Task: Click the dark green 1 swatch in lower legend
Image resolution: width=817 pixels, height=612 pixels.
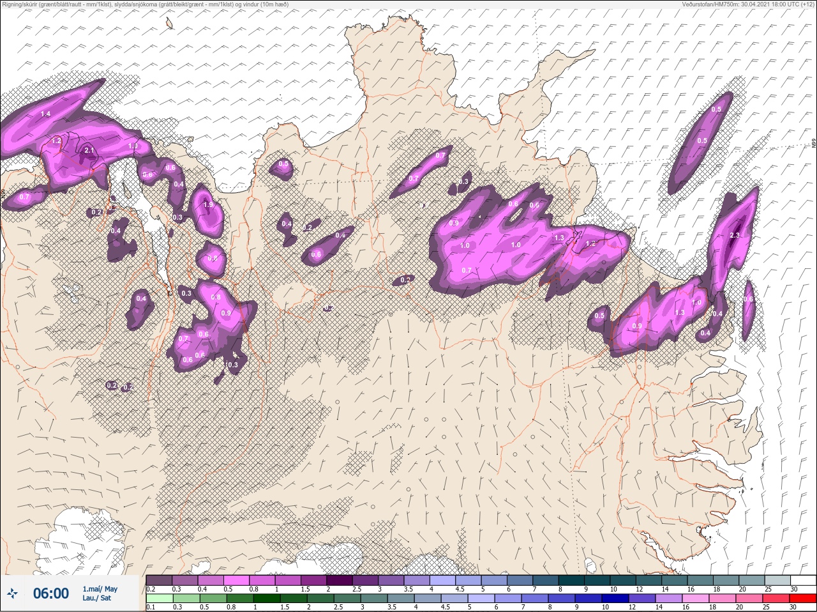Action: (267, 598)
